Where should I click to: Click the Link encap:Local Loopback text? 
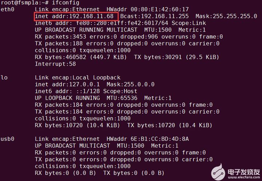78,77
